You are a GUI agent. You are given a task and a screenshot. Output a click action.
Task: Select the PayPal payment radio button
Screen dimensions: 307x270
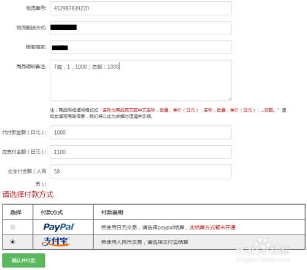[13, 227]
